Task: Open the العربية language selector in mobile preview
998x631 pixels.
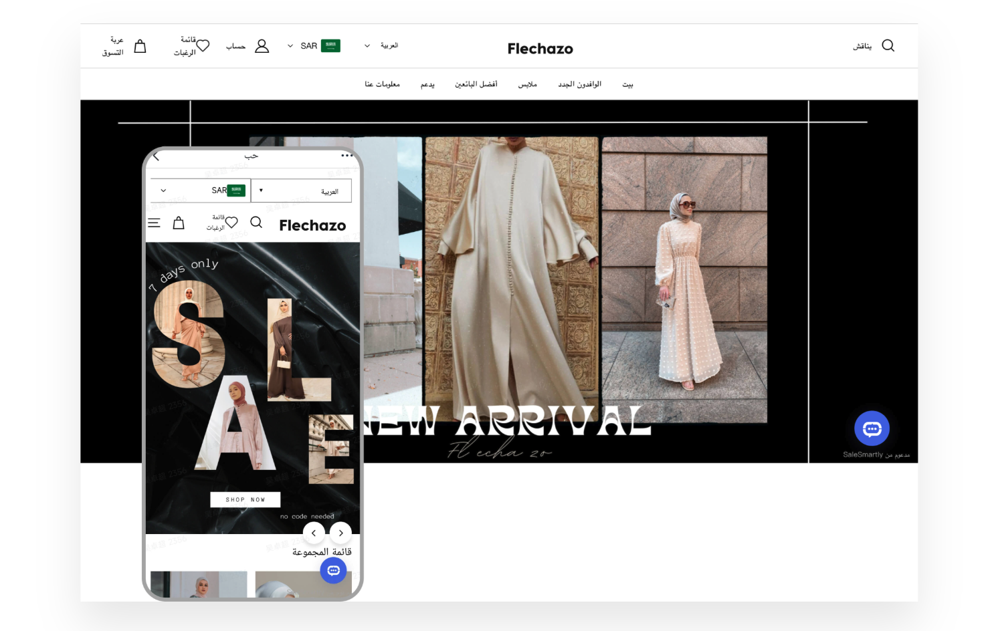Action: click(301, 191)
